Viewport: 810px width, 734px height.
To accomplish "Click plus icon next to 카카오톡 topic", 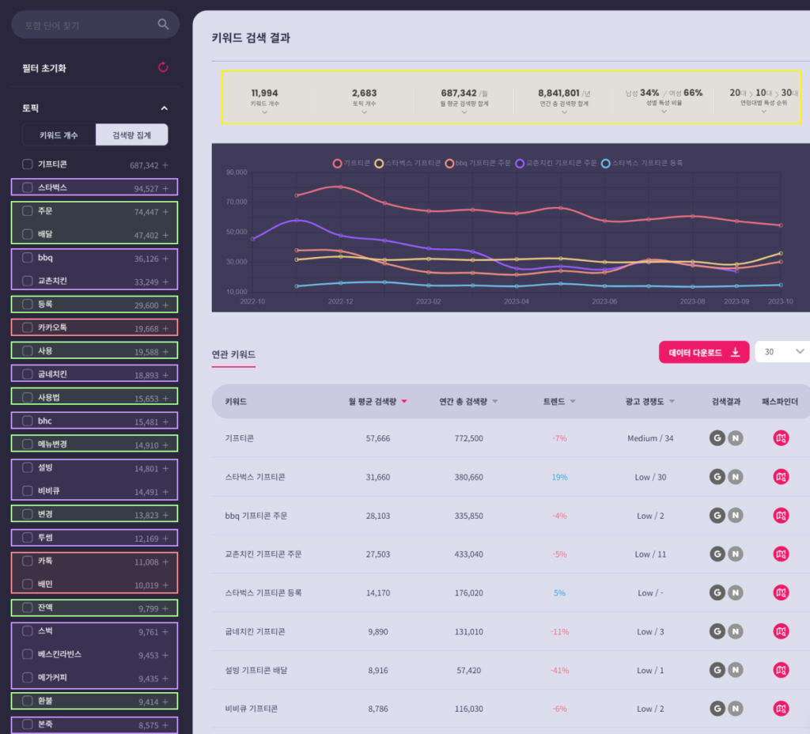I will pos(165,328).
